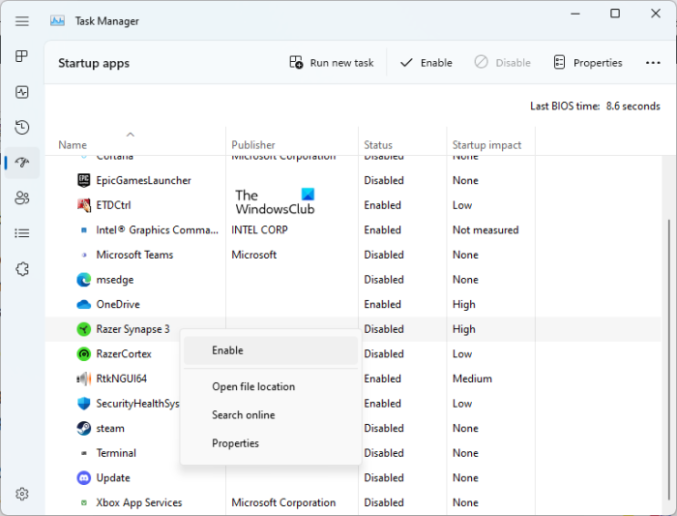Sort by Startup impact column header
The width and height of the screenshot is (677, 516).
[486, 145]
